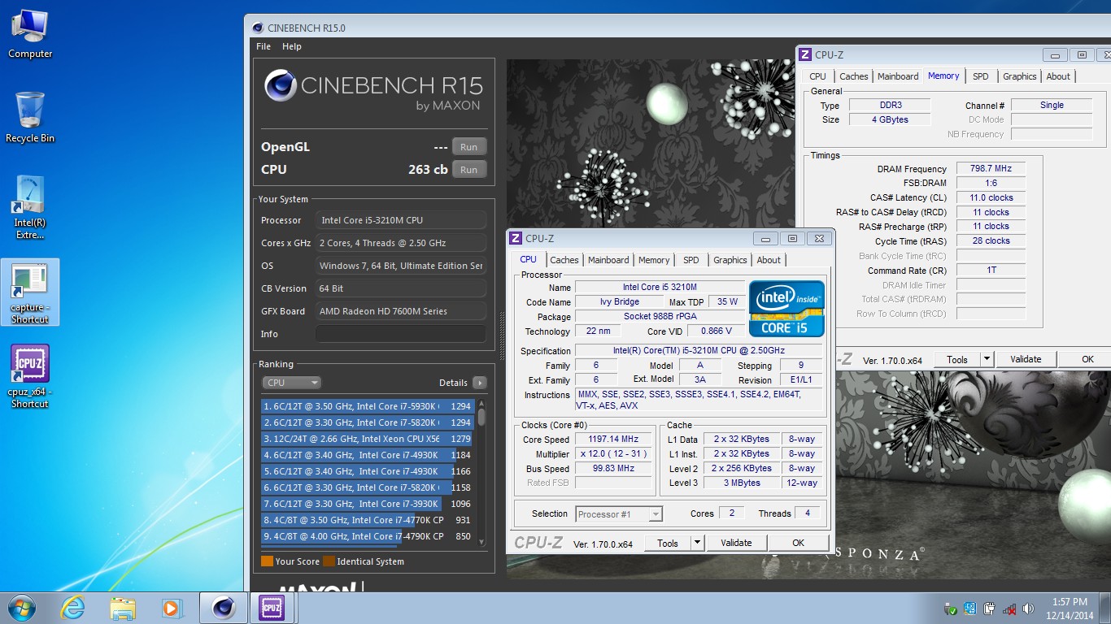1111x624 pixels.
Task: Switch to Graphics tab in Memory CPU-Z window
Action: (1019, 76)
